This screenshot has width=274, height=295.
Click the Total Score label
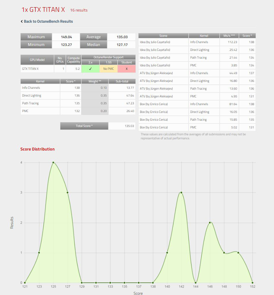pos(84,126)
